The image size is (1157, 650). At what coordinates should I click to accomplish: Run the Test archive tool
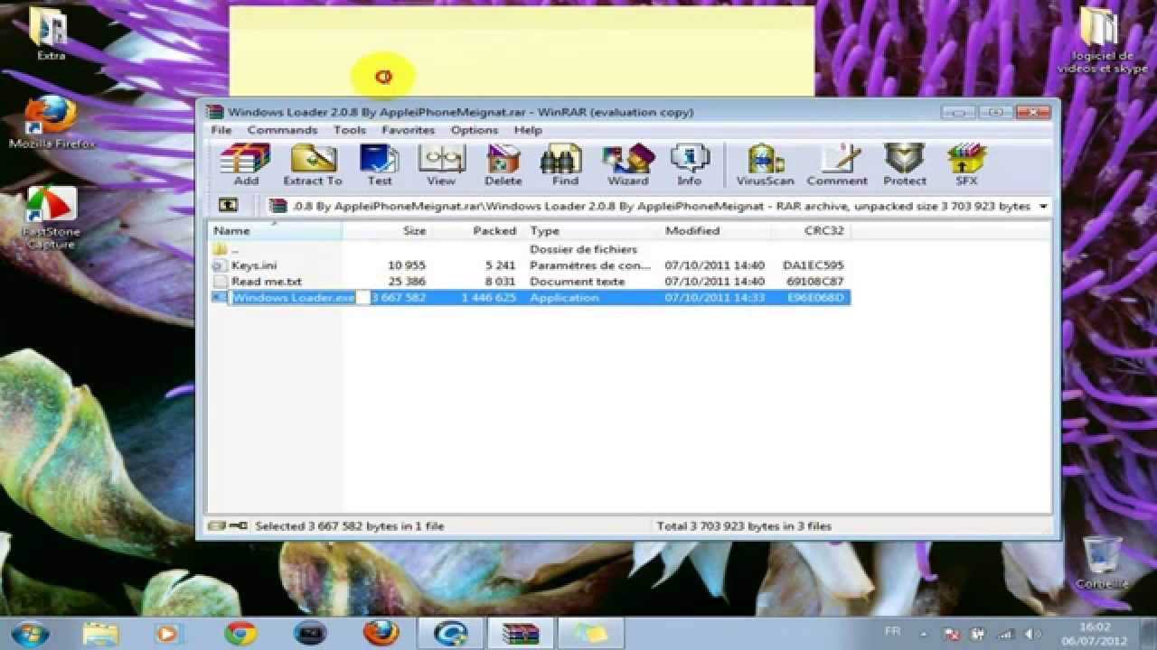click(380, 164)
